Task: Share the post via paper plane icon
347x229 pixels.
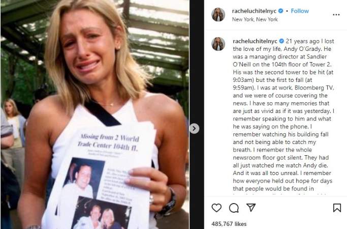Action: coord(251,208)
